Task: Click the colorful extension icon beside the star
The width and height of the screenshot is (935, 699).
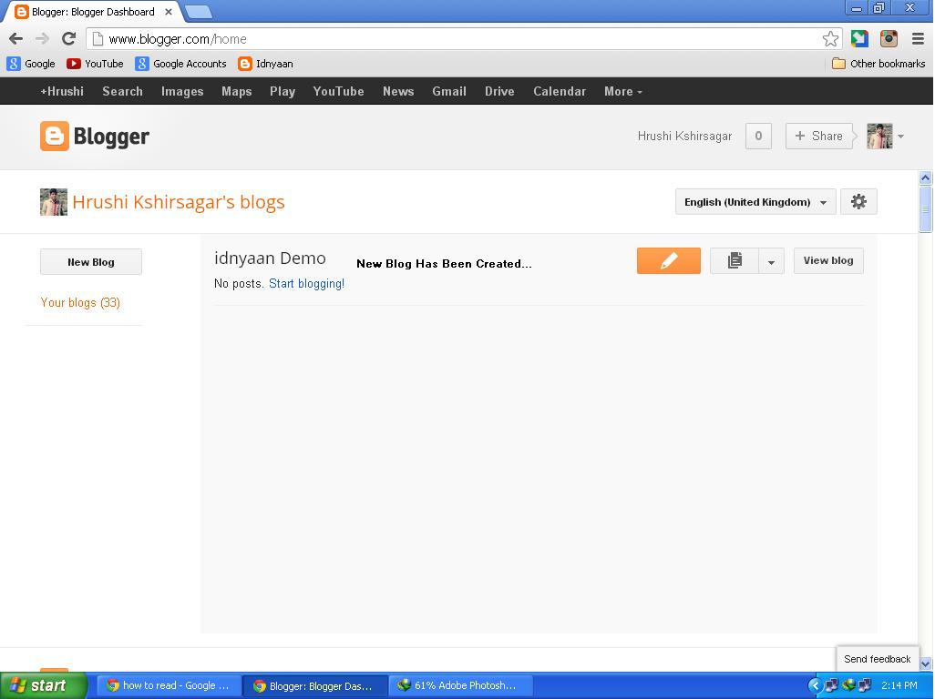Action: [859, 39]
